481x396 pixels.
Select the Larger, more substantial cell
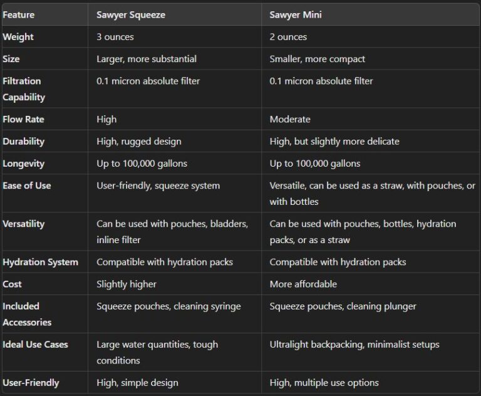tap(147, 59)
